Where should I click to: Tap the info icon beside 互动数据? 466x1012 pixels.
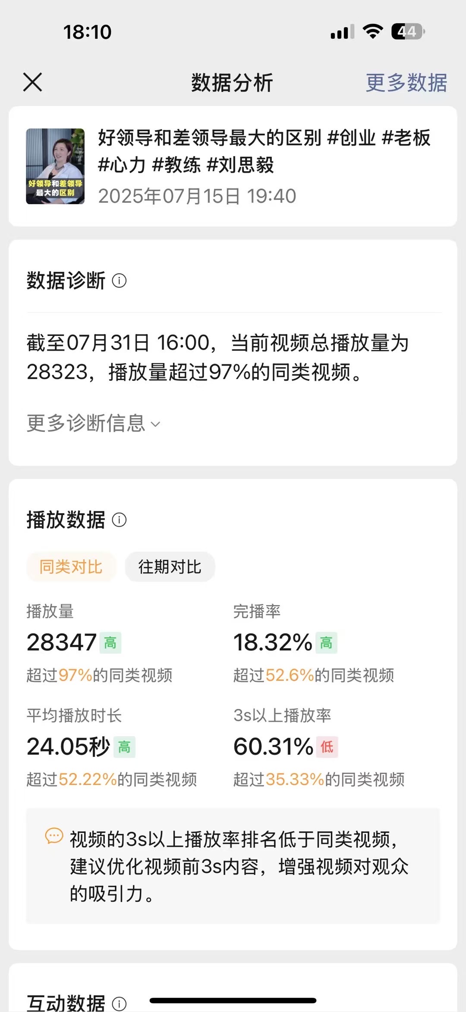(119, 1003)
